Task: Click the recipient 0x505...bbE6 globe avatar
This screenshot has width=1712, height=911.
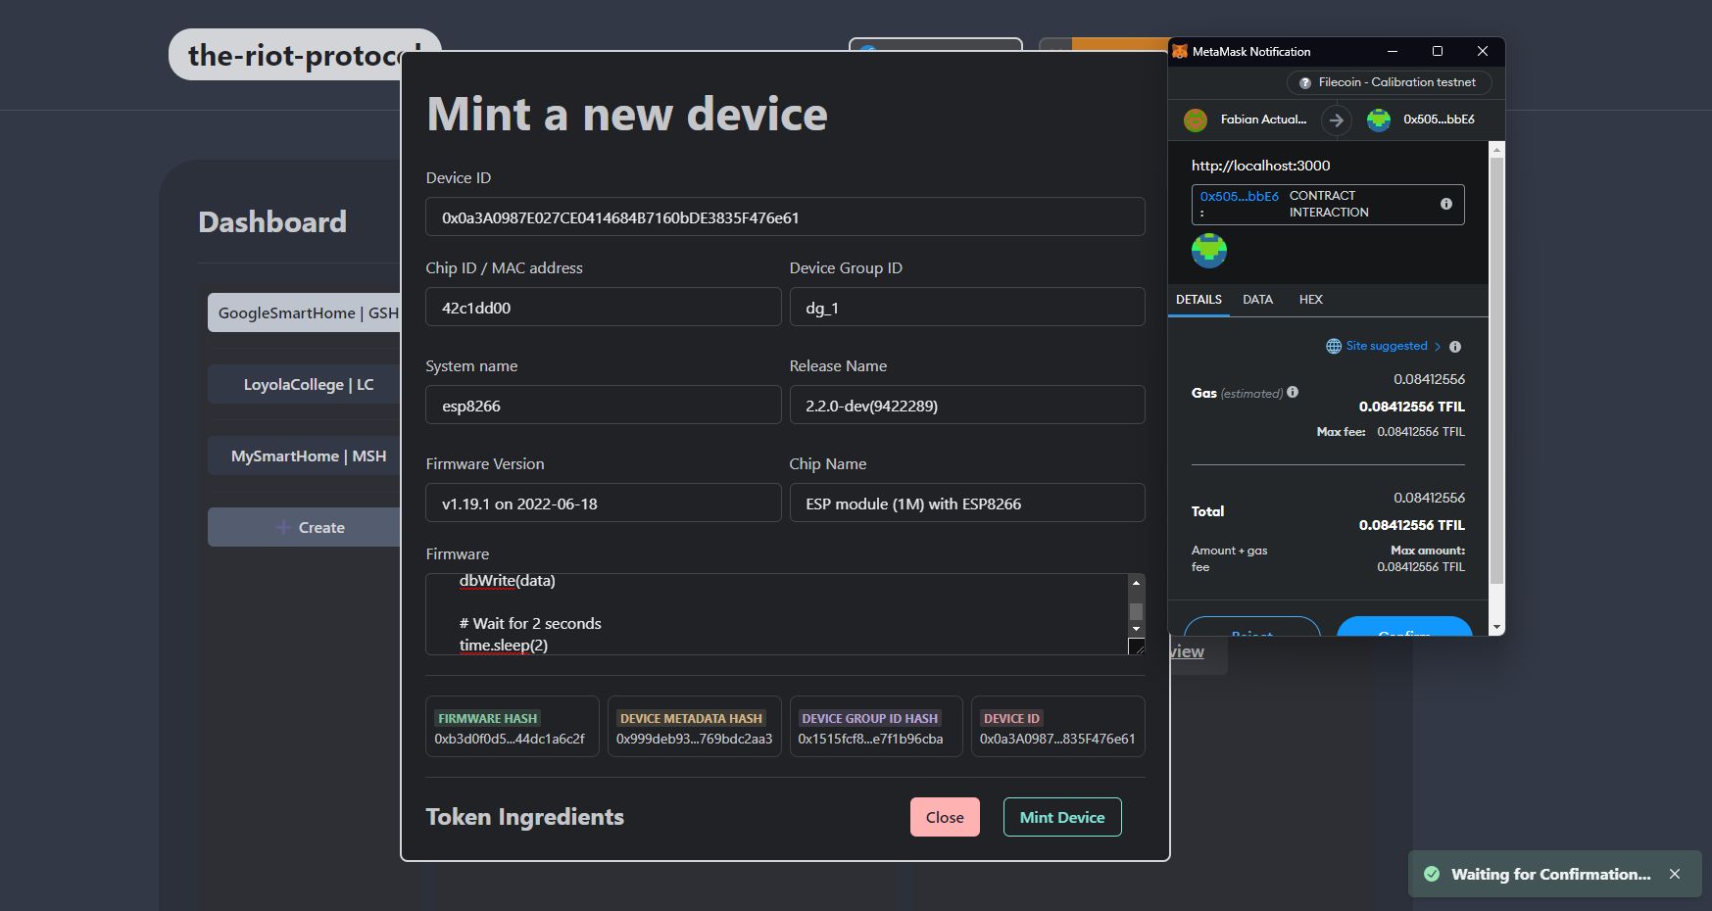Action: pyautogui.click(x=1380, y=120)
